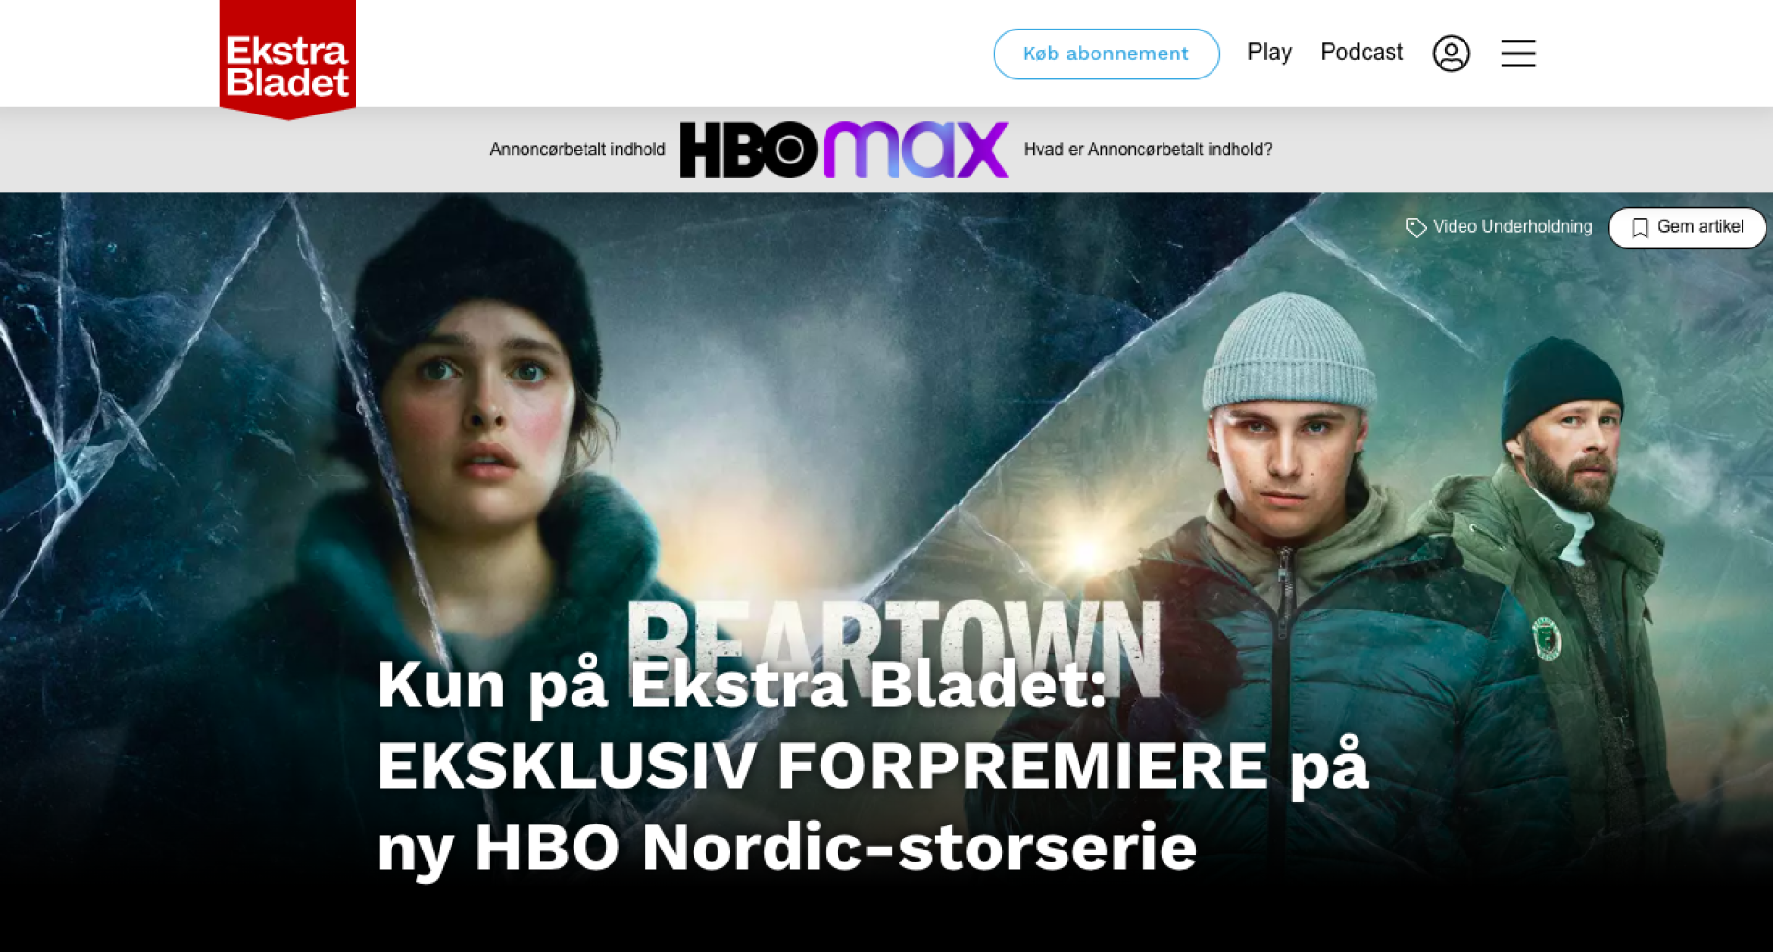Open the Play menu item
The height and width of the screenshot is (952, 1773).
click(1269, 53)
